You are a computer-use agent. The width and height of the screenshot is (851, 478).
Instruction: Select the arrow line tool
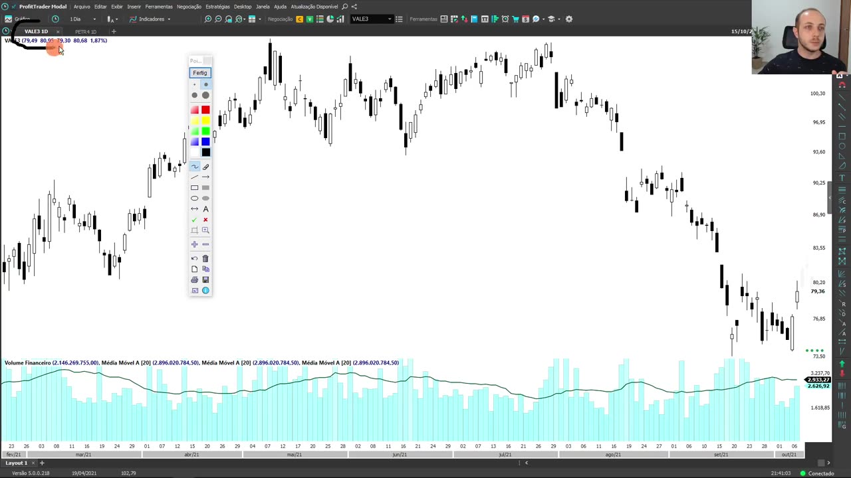205,177
